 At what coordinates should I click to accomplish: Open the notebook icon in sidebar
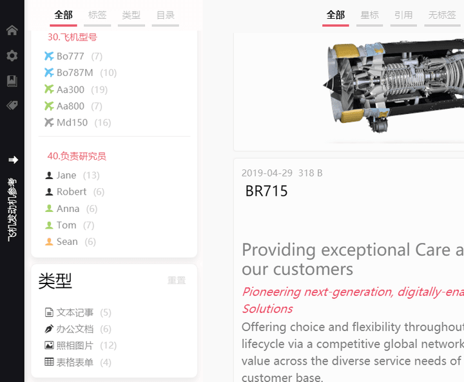12,81
